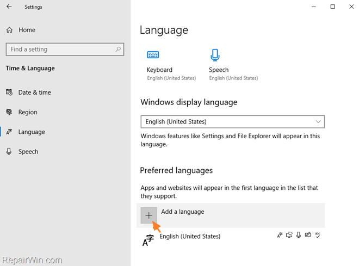
Task: Maximize the Settings window
Action: pyautogui.click(x=333, y=7)
